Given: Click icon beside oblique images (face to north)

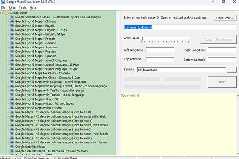Looking at the screenshot, I should click(x=12, y=121).
